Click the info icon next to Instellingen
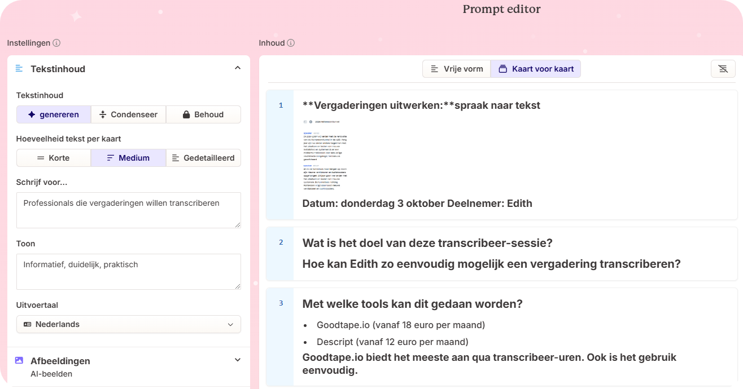 pos(56,43)
